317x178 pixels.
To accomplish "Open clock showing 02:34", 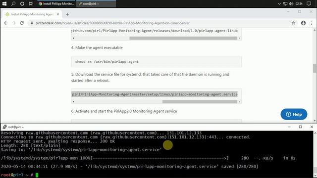I will pyautogui.click(x=299, y=3).
